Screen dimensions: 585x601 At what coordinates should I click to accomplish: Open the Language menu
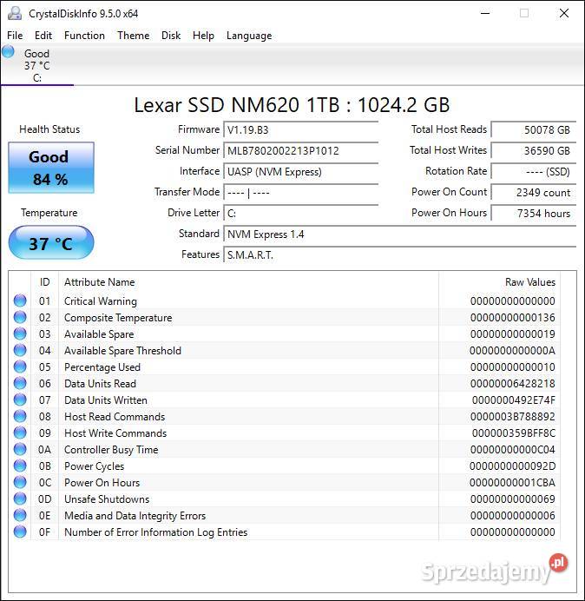[x=249, y=36]
